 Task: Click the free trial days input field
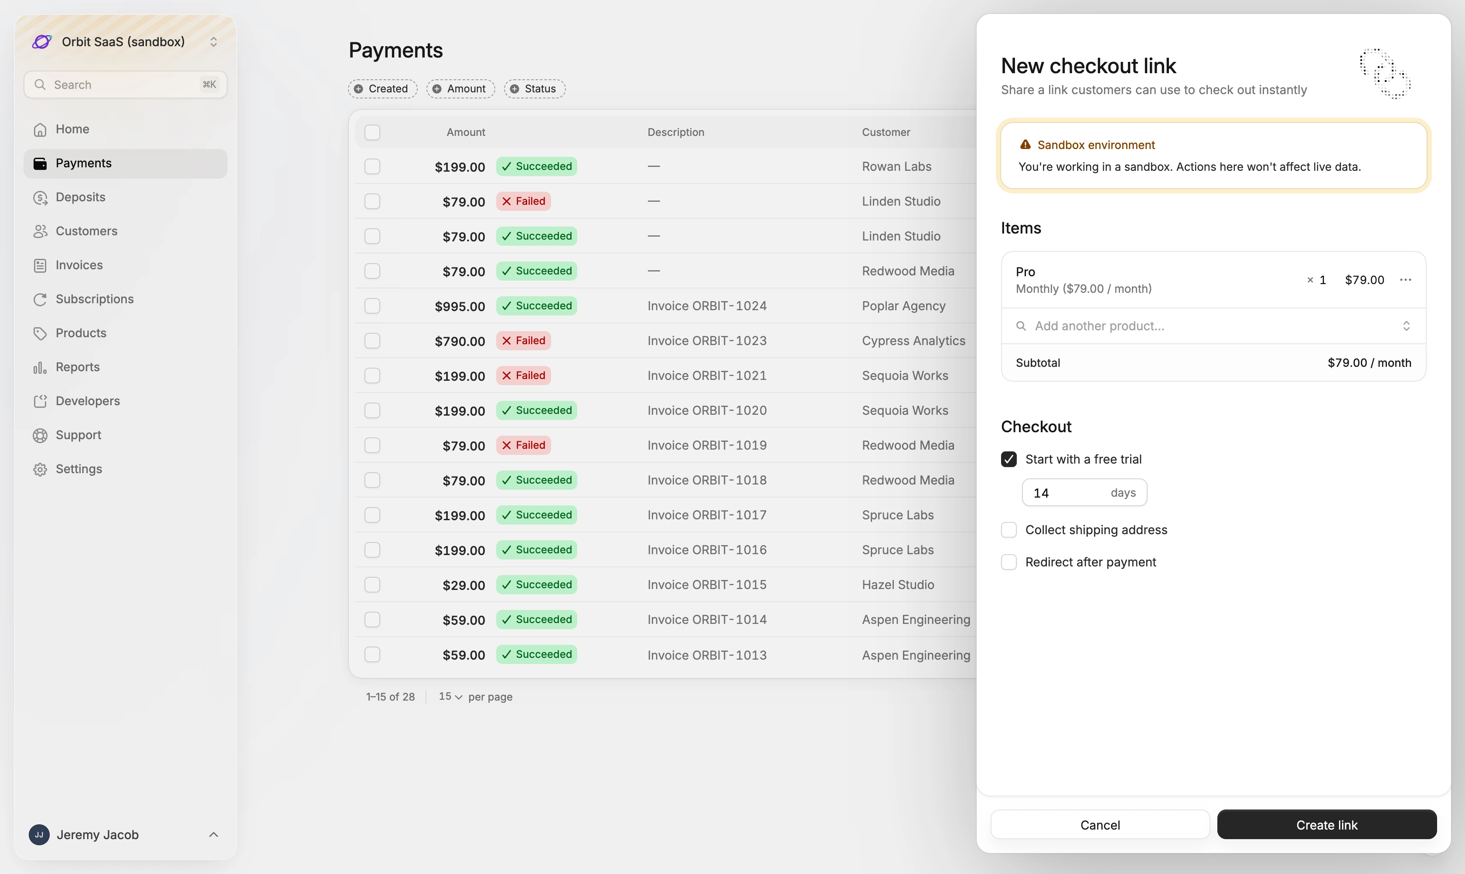pos(1084,492)
